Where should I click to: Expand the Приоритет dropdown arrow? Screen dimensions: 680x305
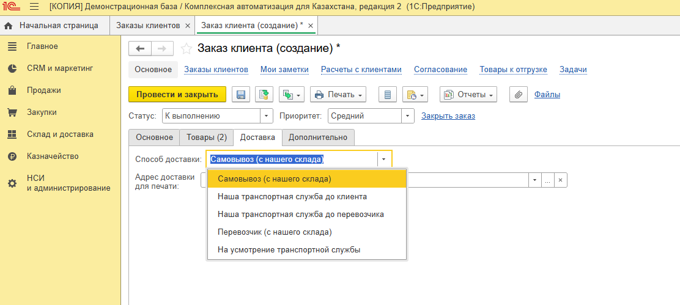407,116
